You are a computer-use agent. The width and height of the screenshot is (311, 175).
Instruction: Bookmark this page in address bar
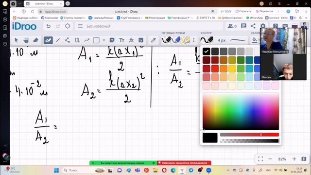[212, 11]
